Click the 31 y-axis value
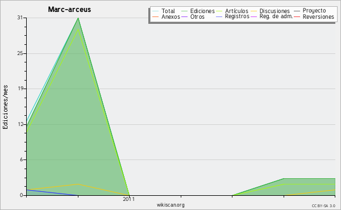Image resolution: width=341 pixels, height=210 pixels. point(20,18)
